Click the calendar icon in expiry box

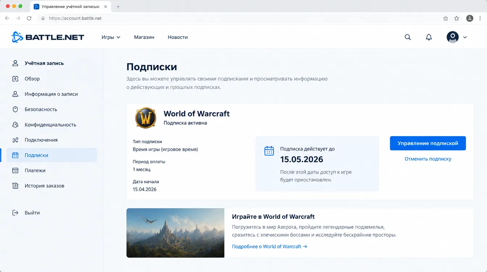tap(269, 151)
